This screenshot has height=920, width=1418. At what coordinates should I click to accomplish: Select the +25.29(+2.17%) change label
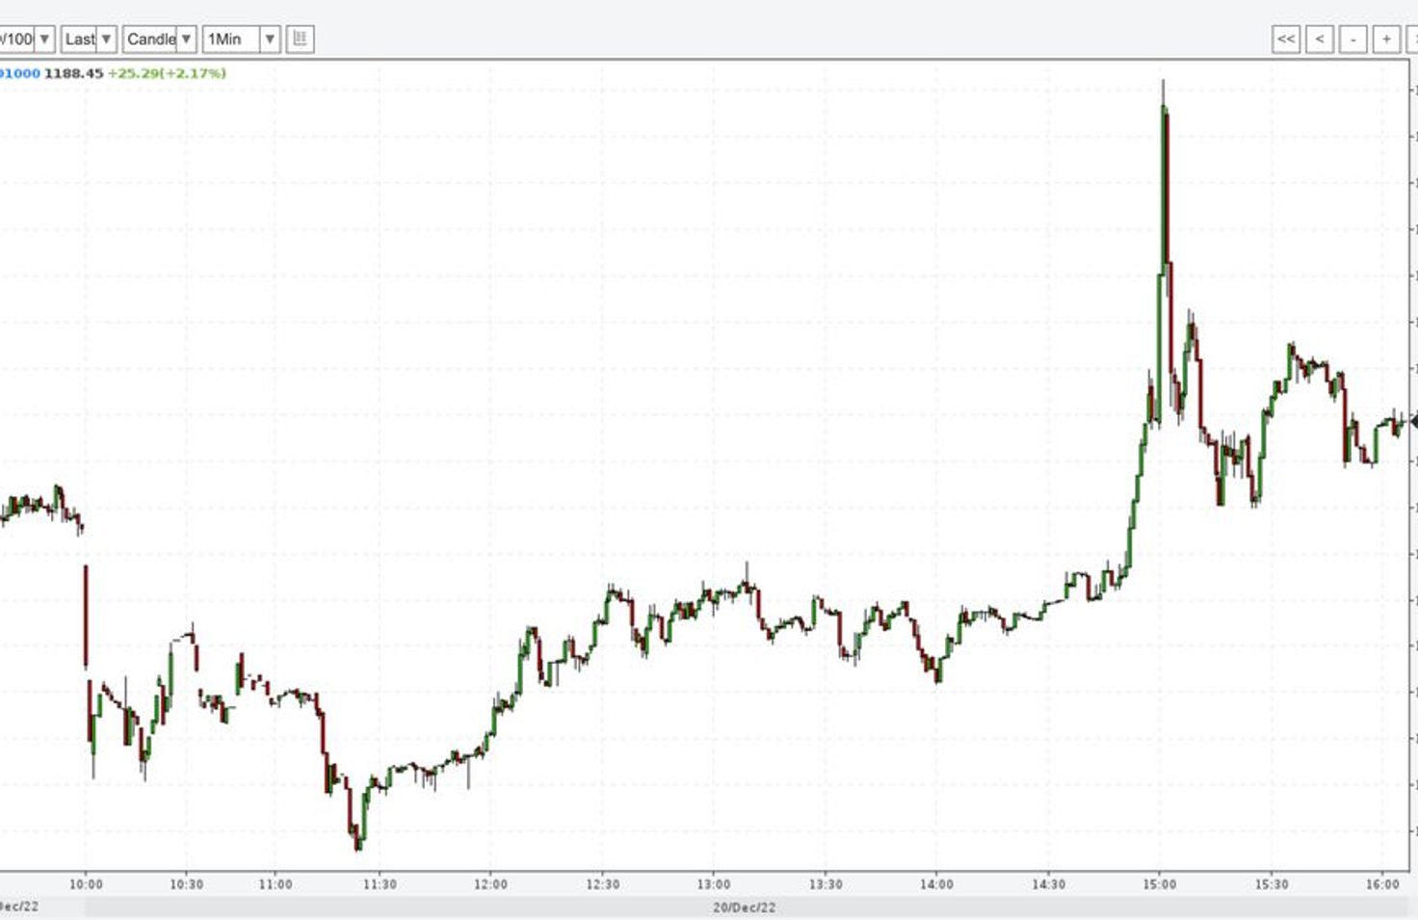pos(167,73)
